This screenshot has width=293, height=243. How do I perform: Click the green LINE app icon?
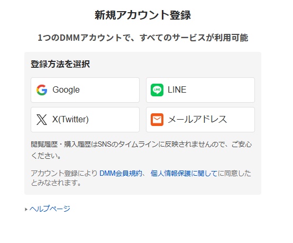click(x=157, y=90)
